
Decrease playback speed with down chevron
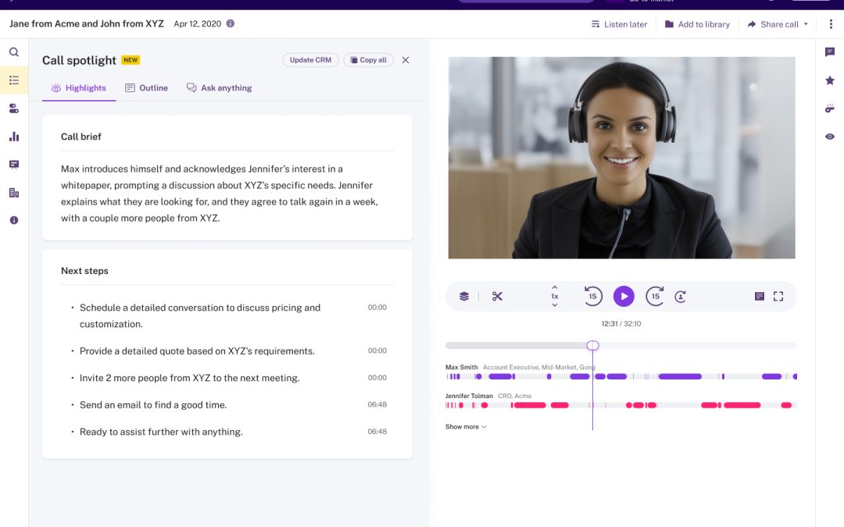(x=554, y=305)
